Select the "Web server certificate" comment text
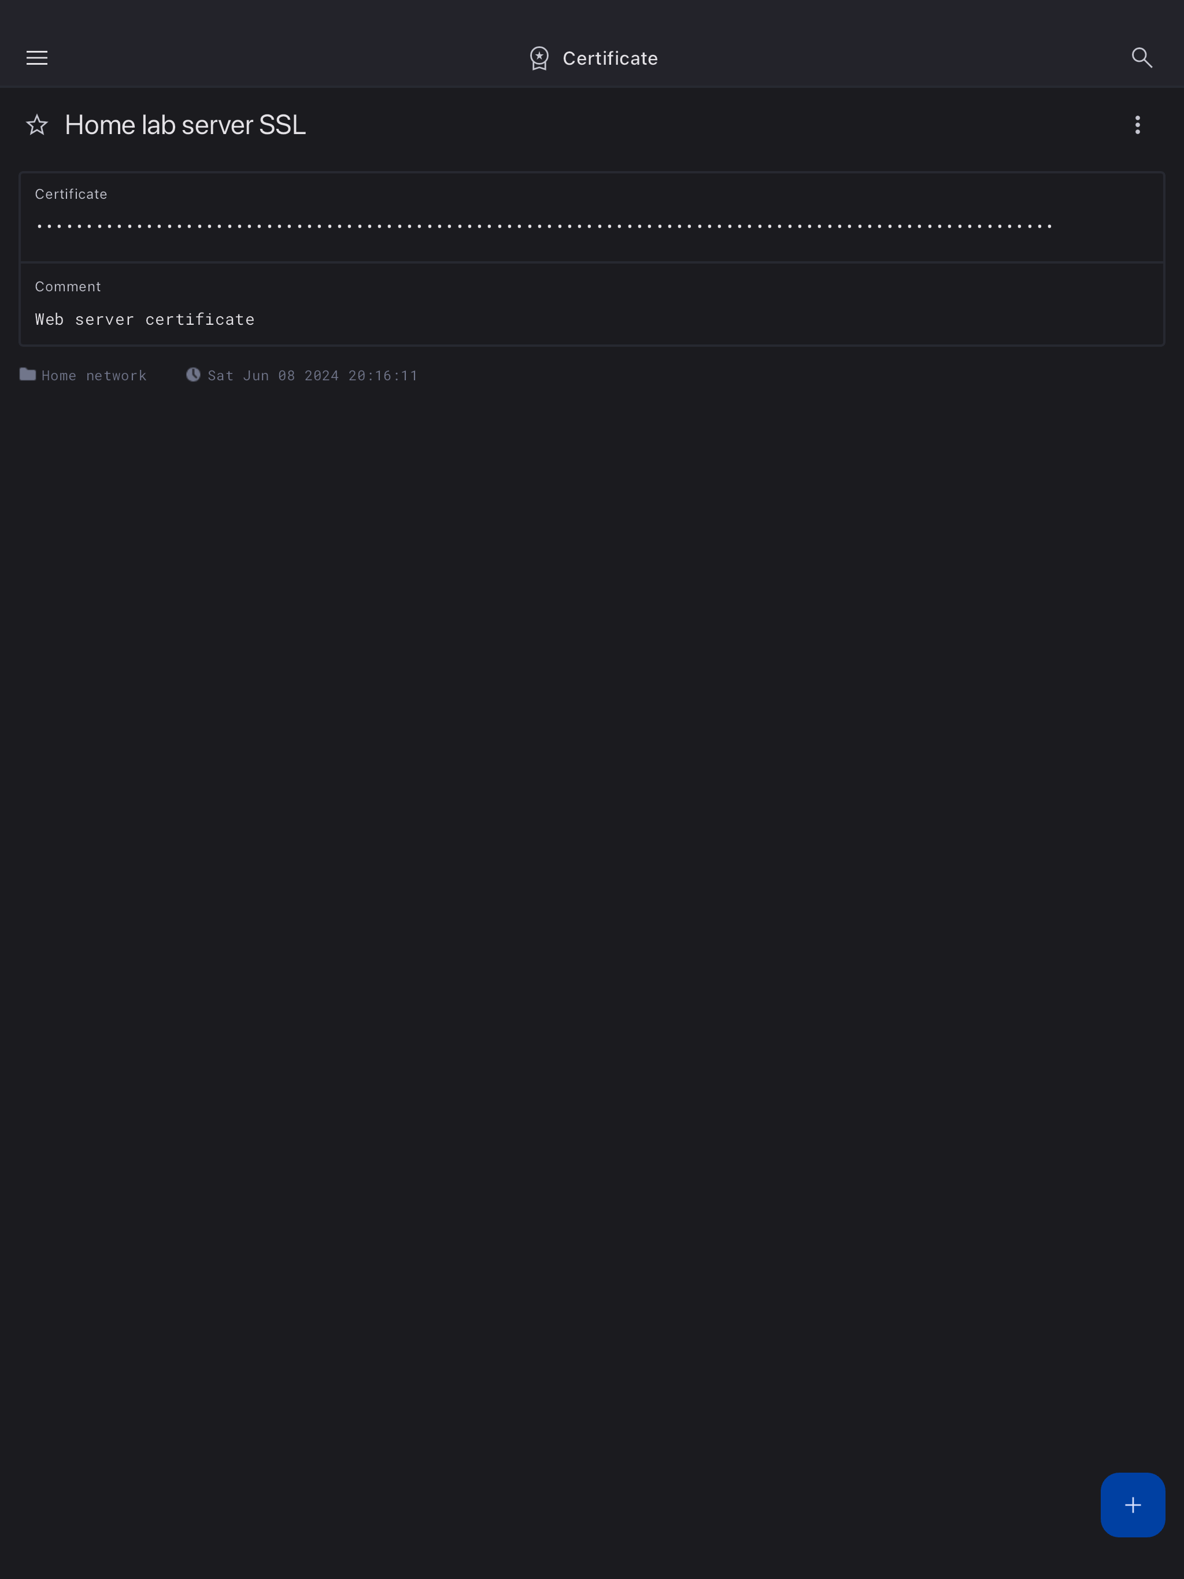This screenshot has width=1184, height=1579. click(145, 319)
